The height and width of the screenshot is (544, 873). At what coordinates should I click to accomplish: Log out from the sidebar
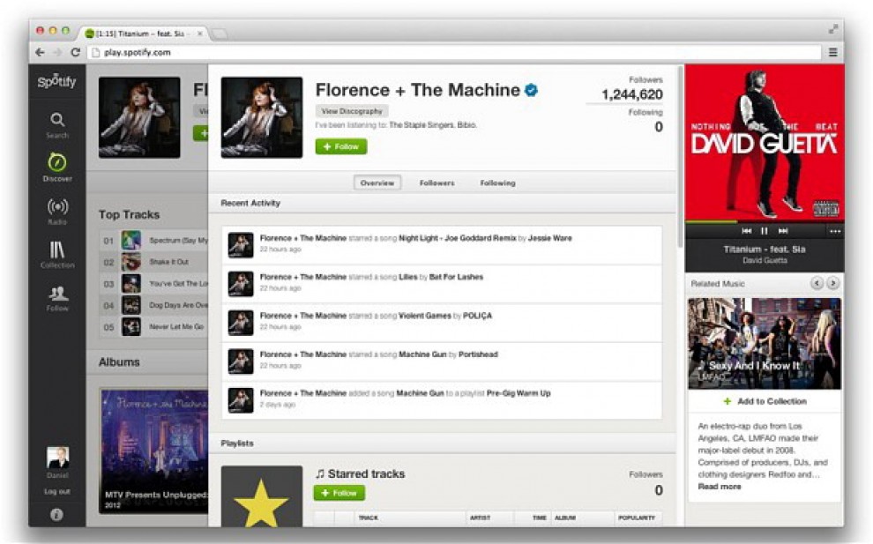coord(57,492)
